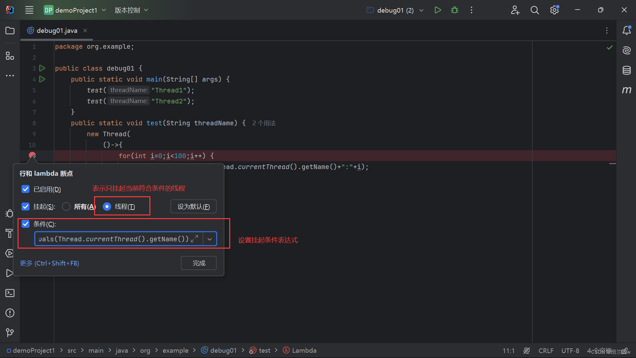Start debugging with the bug icon

click(x=454, y=10)
